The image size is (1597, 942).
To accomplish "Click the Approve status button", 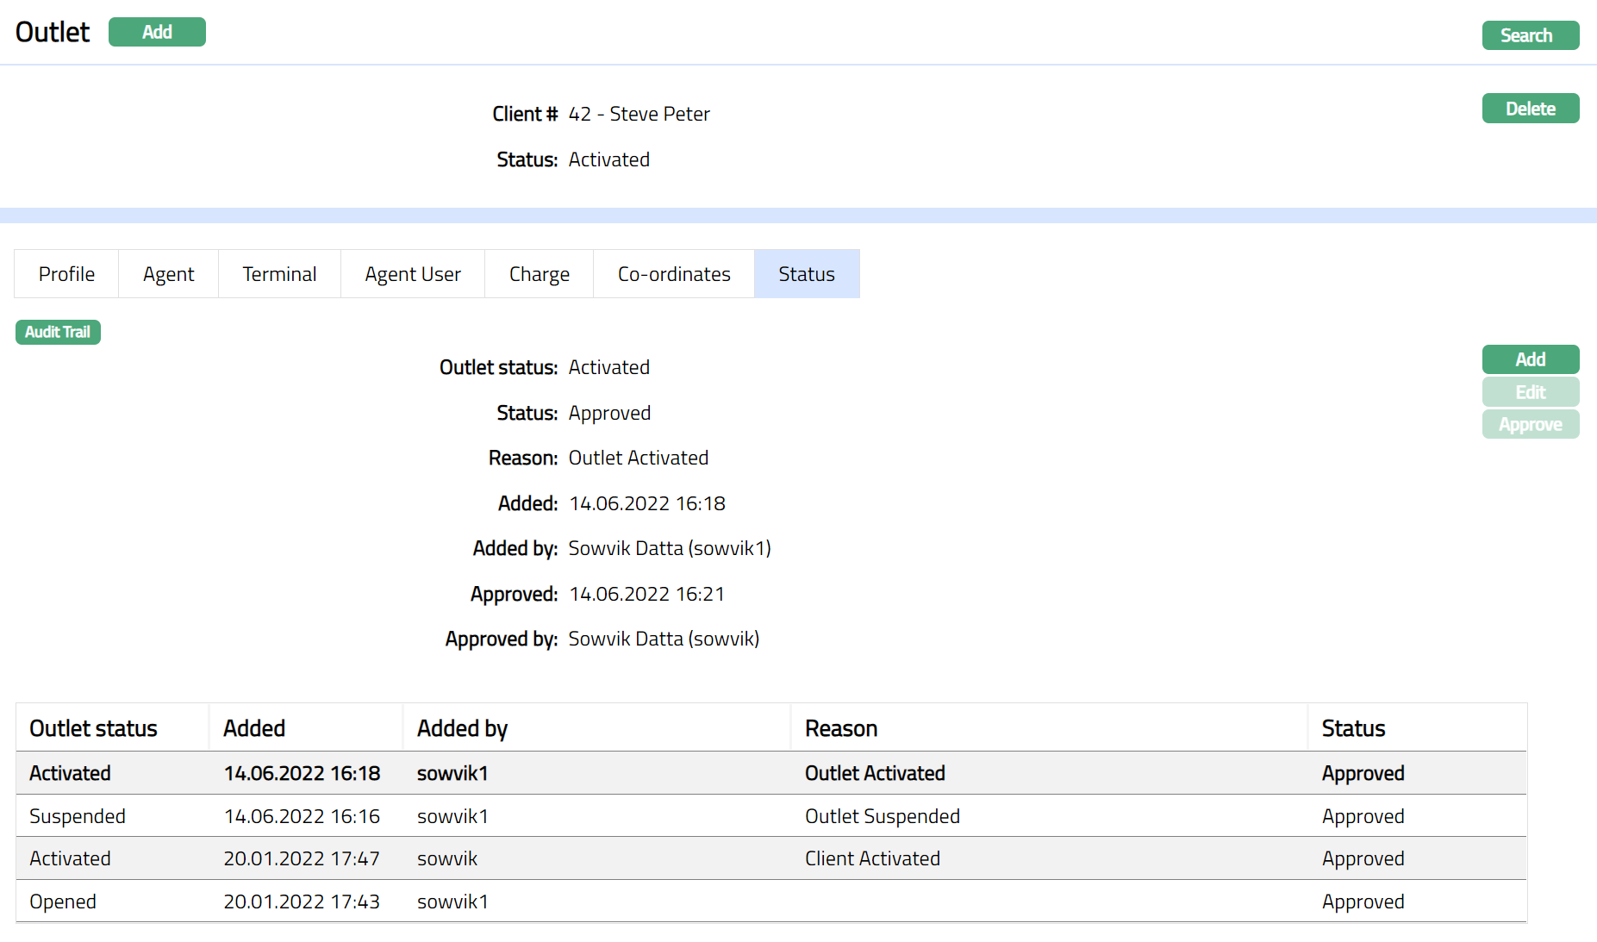I will point(1530,425).
